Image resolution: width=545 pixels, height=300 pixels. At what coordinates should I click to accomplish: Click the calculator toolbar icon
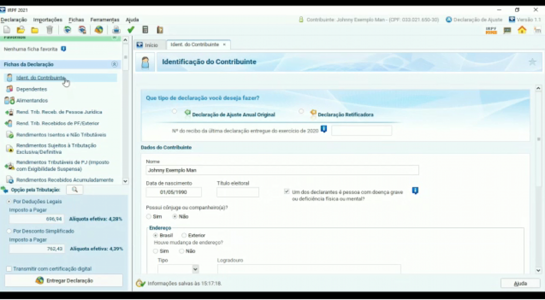[145, 30]
